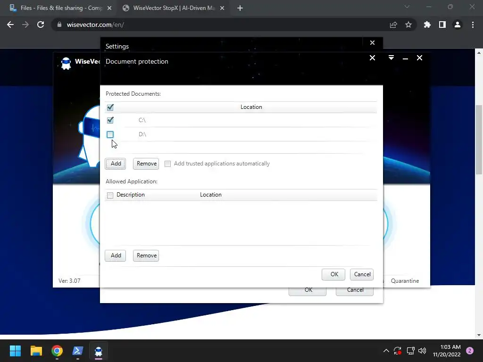Click the Location column header in Allowed Application

pos(211,195)
